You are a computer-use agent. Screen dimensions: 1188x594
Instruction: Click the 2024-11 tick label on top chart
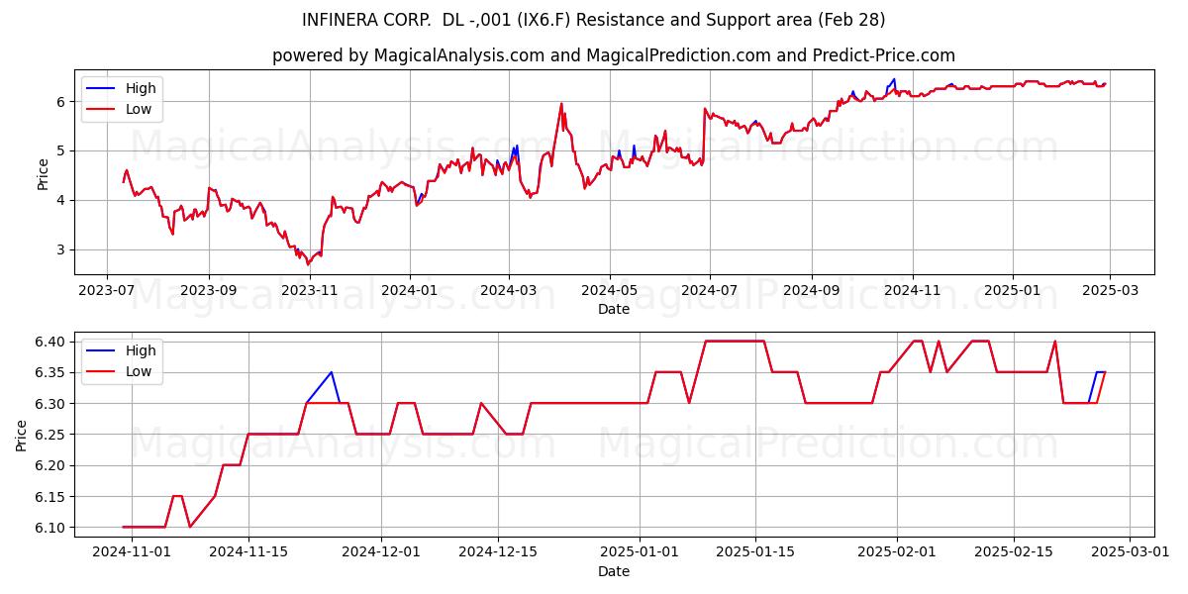[x=912, y=291]
